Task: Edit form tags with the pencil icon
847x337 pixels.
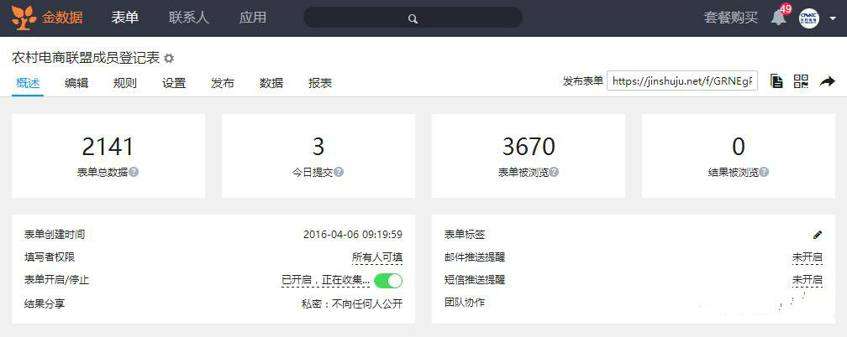Action: 818,235
